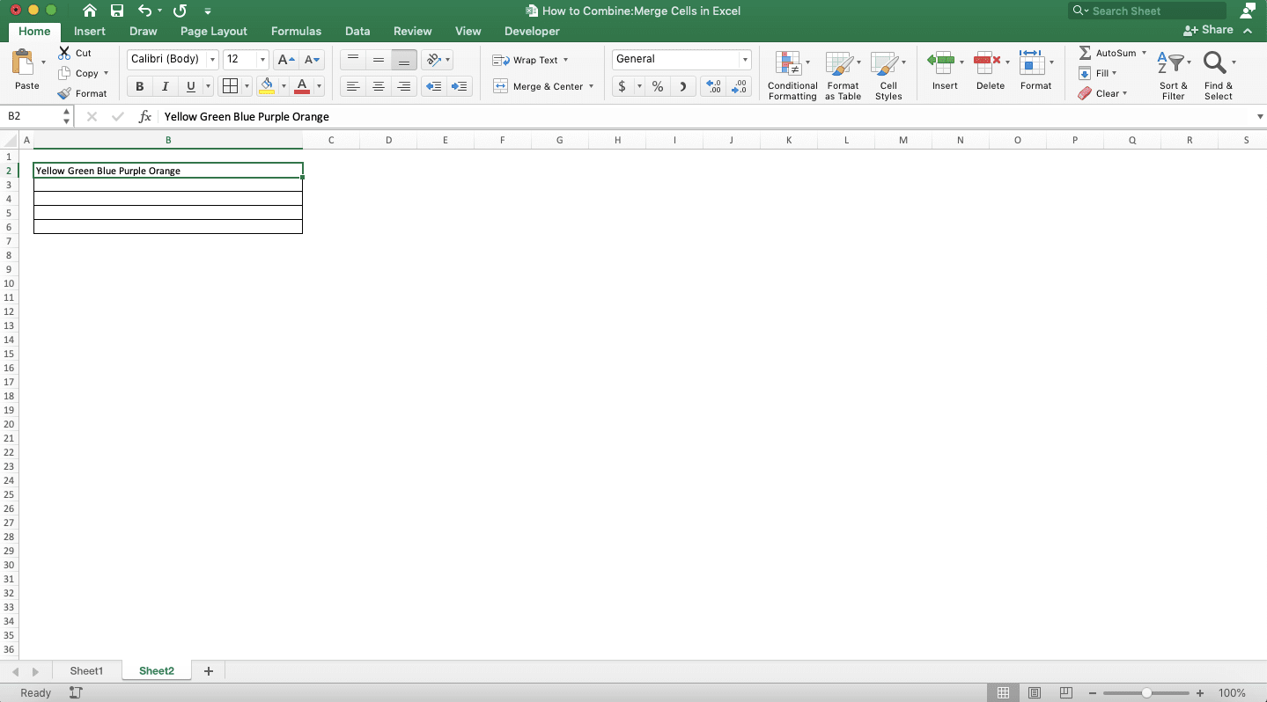Apply the currency number format
Viewport: 1267px width, 702px height.
coord(622,86)
